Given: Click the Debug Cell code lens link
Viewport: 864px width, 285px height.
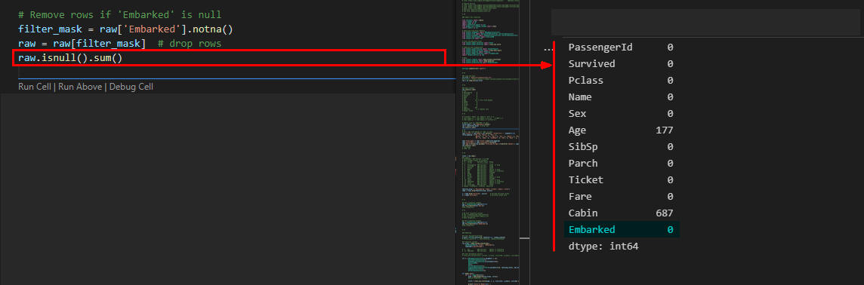Looking at the screenshot, I should click(131, 87).
